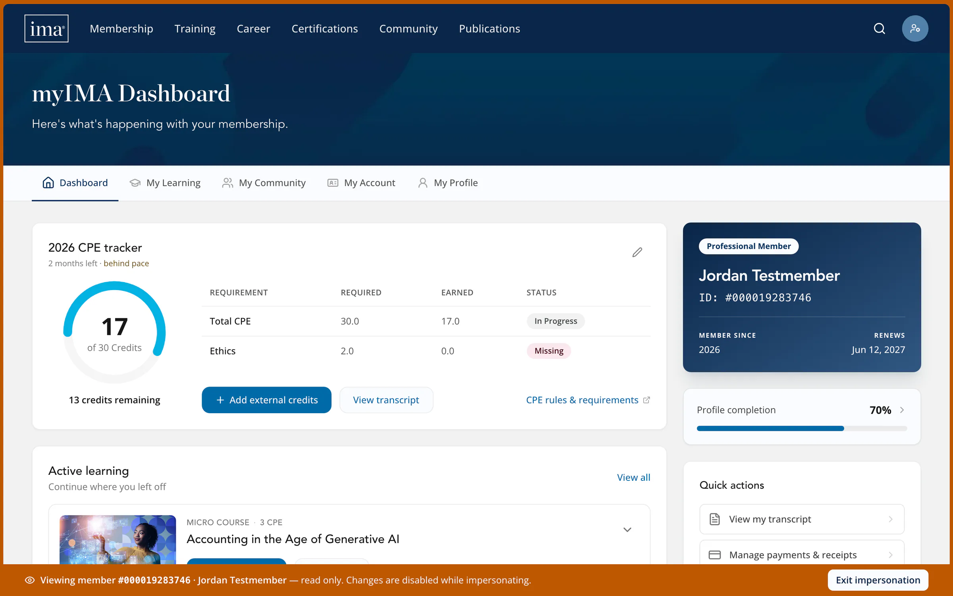Viewport: 953px width, 596px height.
Task: Click View all in Active learning
Action: coord(634,478)
